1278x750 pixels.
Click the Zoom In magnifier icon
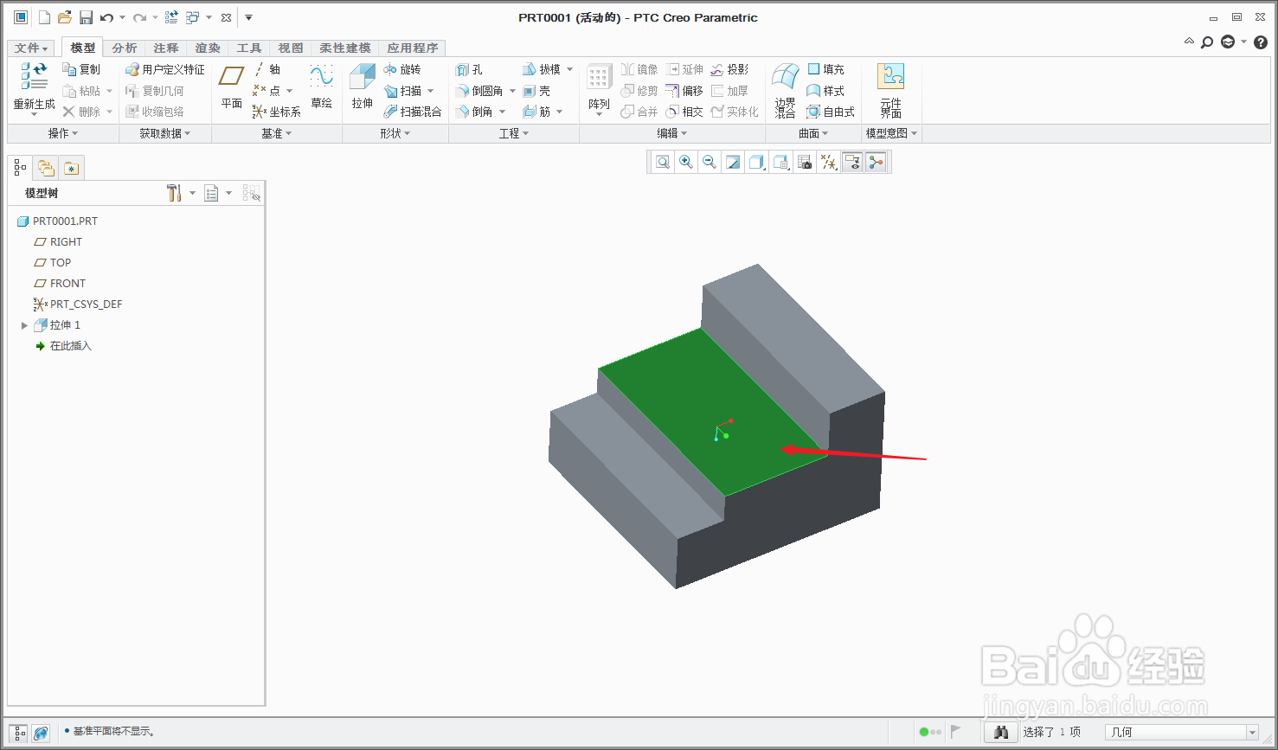pyautogui.click(x=686, y=162)
